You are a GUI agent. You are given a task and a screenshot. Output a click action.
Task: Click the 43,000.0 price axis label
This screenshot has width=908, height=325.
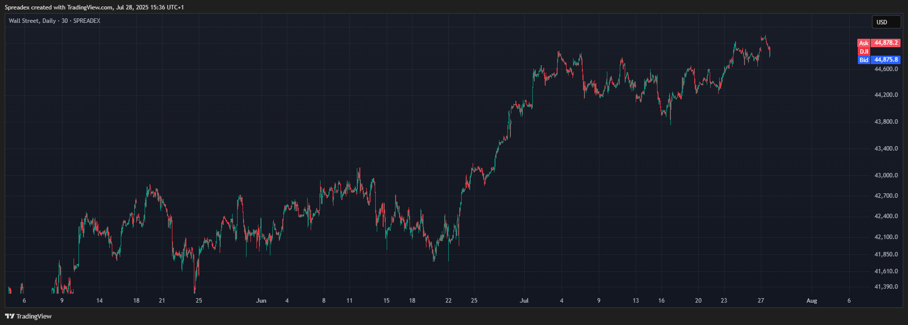(x=886, y=175)
